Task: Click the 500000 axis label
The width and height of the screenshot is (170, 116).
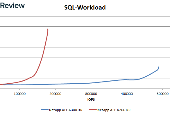Action: tap(162, 94)
